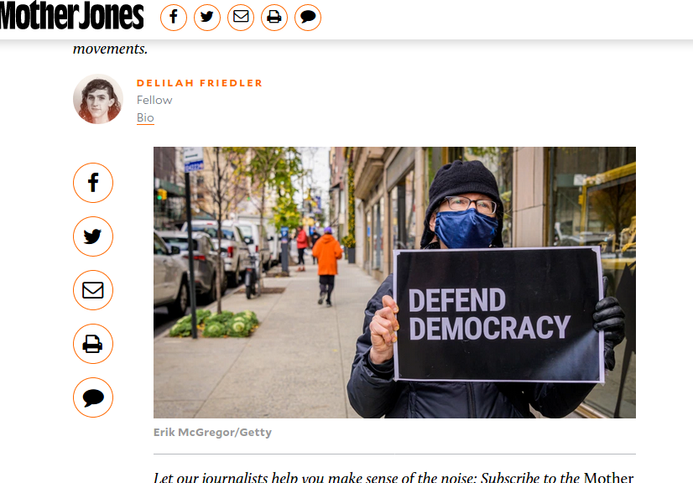
Task: Click the Fellow title under author name
Action: [154, 101]
